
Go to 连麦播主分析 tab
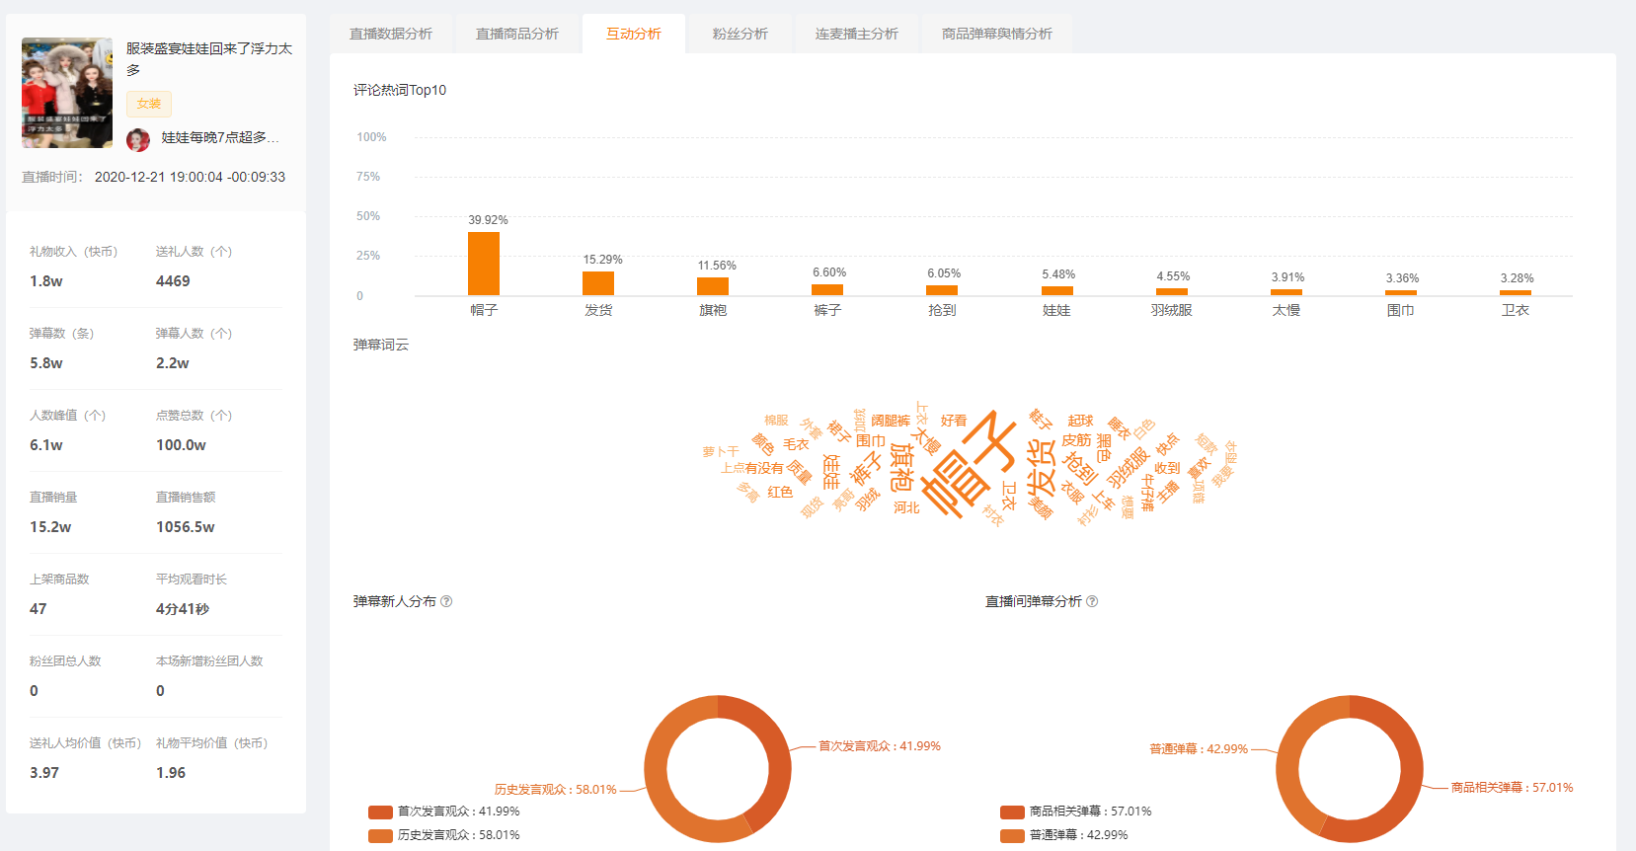857,34
